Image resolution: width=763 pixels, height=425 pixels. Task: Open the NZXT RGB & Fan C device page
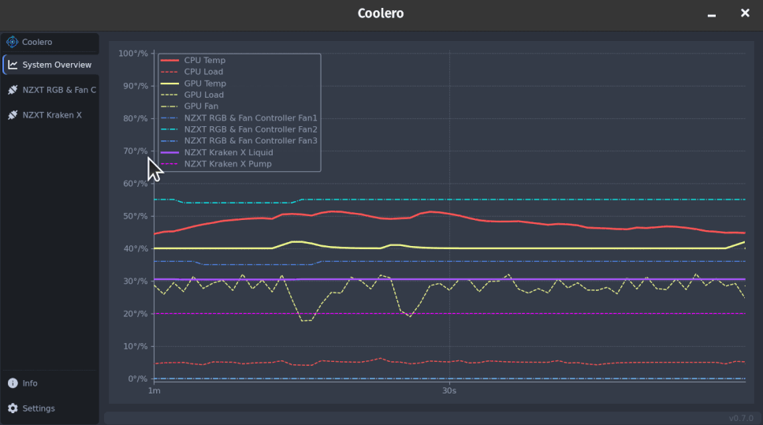coord(51,90)
